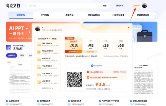Click Word icon beside 入党申请书4000字5篇
166x106 pixels.
point(100,101)
